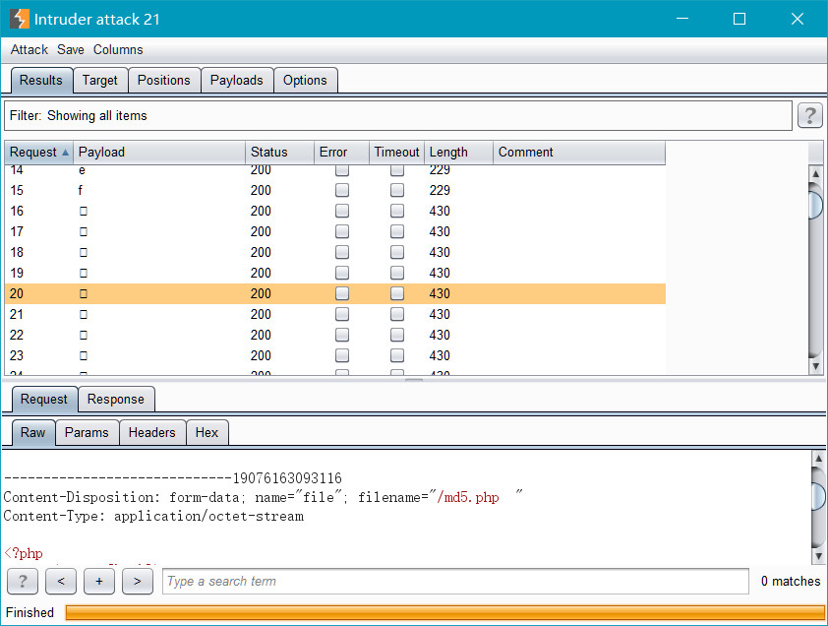Toggle Timeout checkbox for request 19
The image size is (828, 626).
coord(397,273)
